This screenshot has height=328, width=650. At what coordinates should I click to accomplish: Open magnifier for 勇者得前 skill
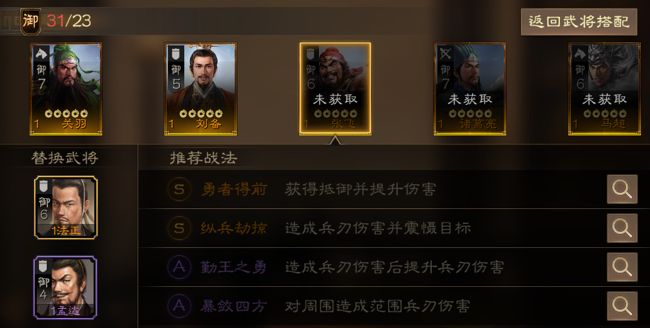tap(622, 189)
